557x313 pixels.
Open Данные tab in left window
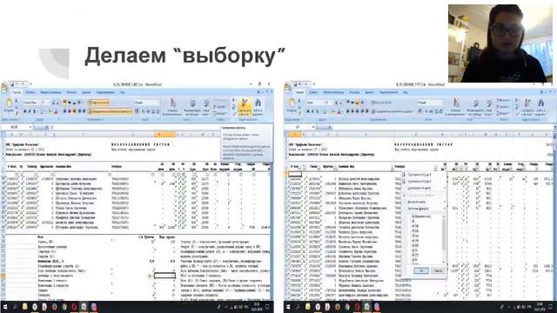pos(86,92)
